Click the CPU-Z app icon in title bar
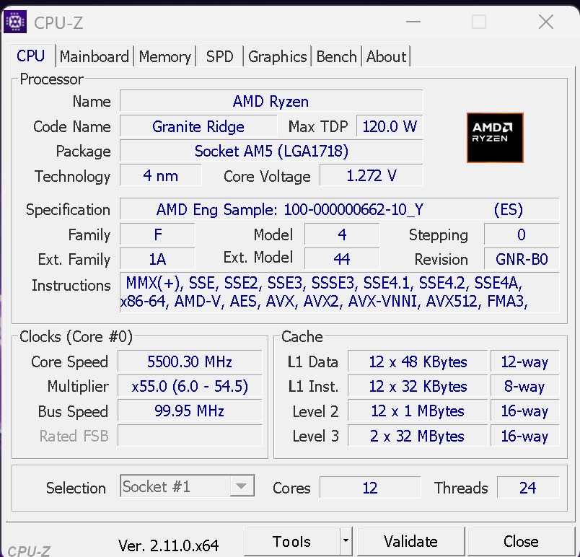Screen dimensions: 580x557 coord(15,22)
